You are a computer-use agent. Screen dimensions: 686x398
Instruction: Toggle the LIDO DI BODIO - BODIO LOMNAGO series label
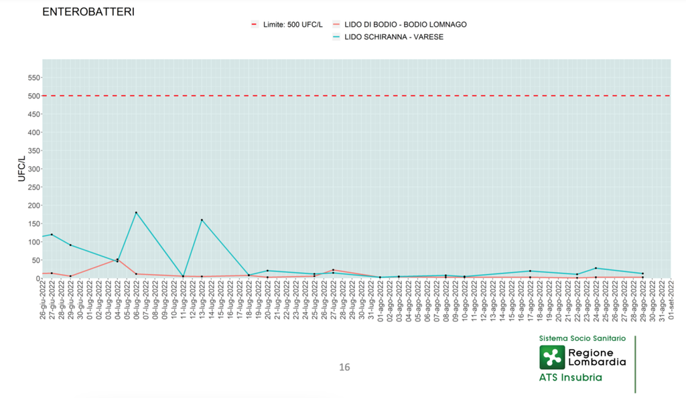(x=405, y=25)
